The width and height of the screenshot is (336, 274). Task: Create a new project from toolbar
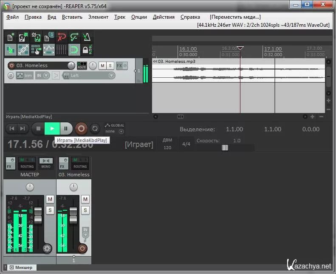pos(11,37)
